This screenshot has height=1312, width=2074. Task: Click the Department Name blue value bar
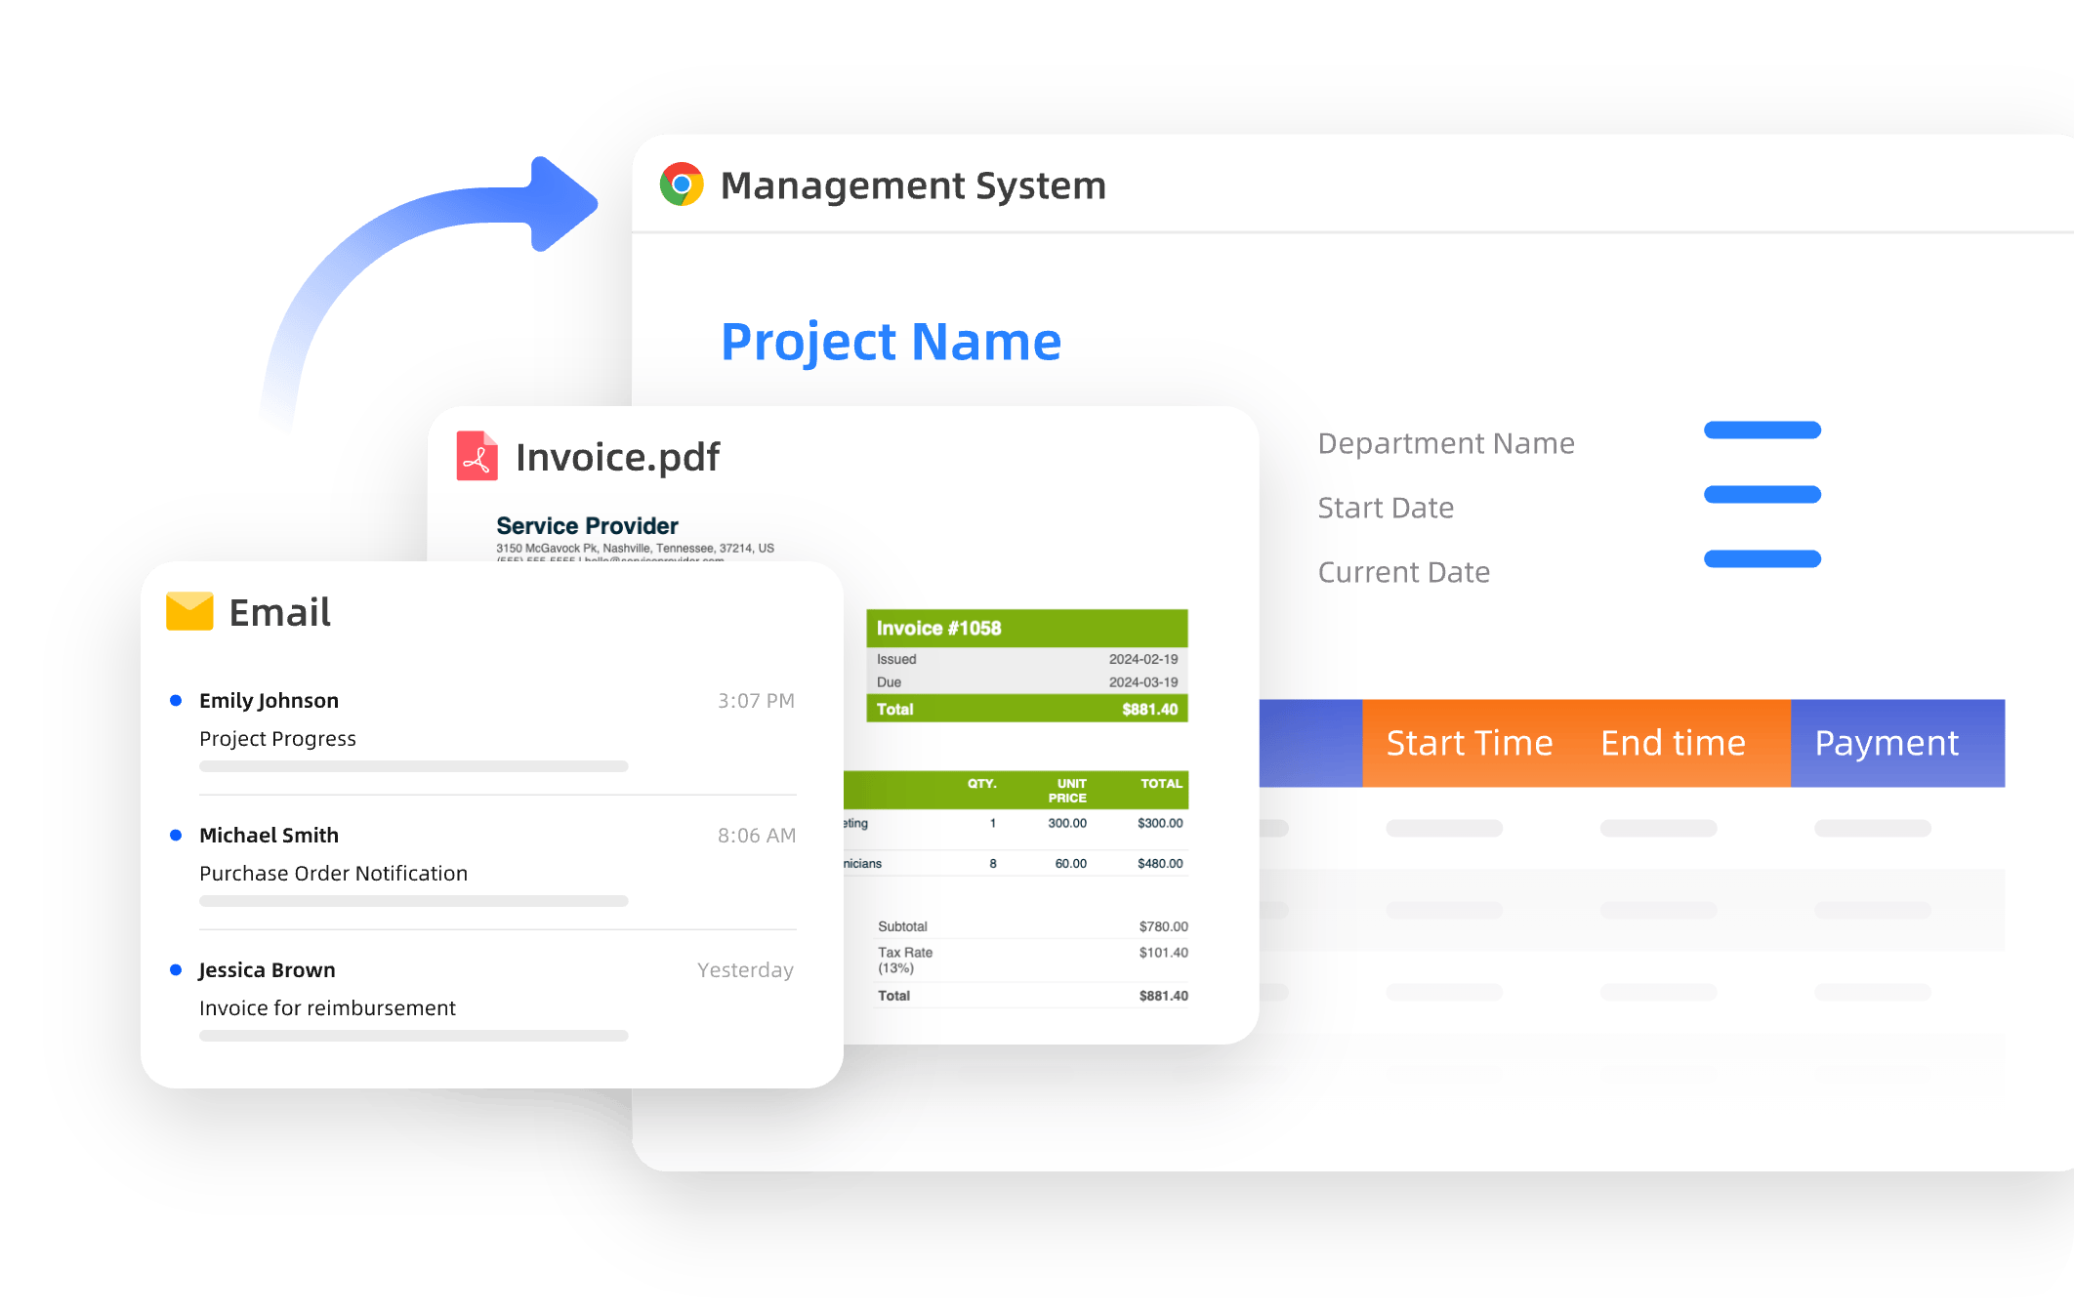(x=1762, y=430)
